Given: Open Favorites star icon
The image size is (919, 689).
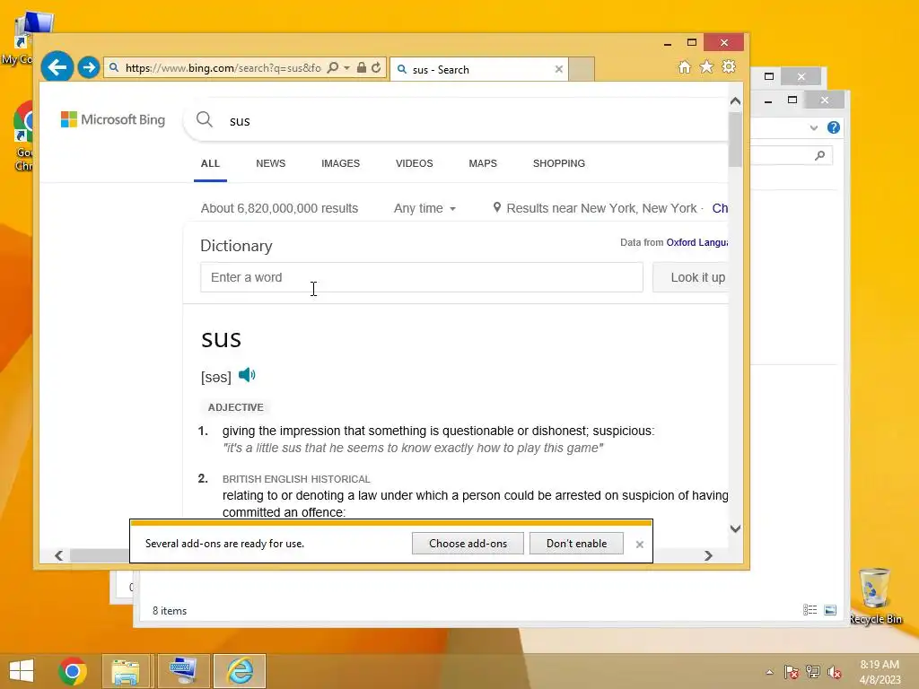Looking at the screenshot, I should 707,66.
